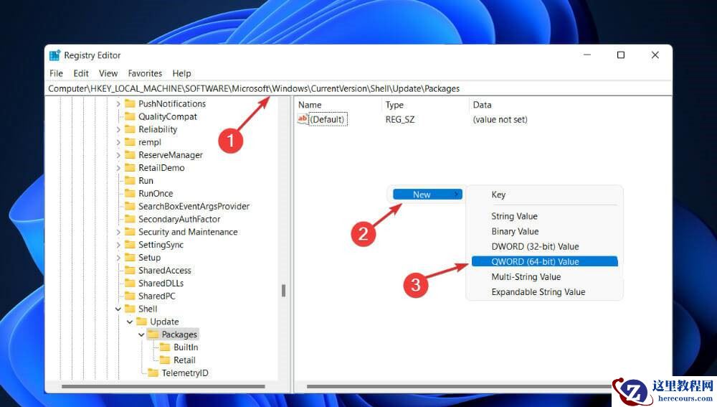Minimize the Registry Editor window

pyautogui.click(x=587, y=55)
